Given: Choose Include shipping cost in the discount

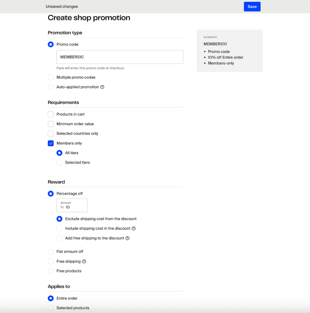Looking at the screenshot, I should (60, 228).
